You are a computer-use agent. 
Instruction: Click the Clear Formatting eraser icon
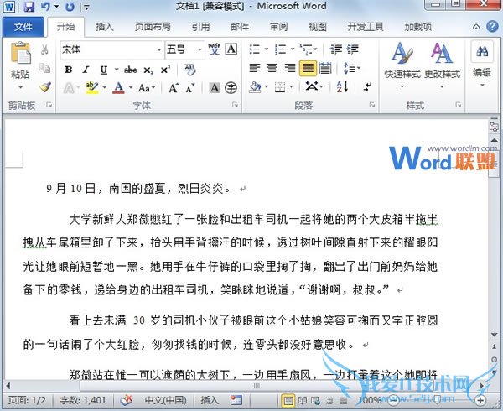[x=189, y=70]
